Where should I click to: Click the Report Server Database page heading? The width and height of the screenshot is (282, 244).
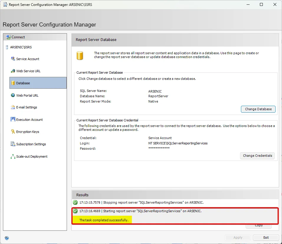[96, 40]
